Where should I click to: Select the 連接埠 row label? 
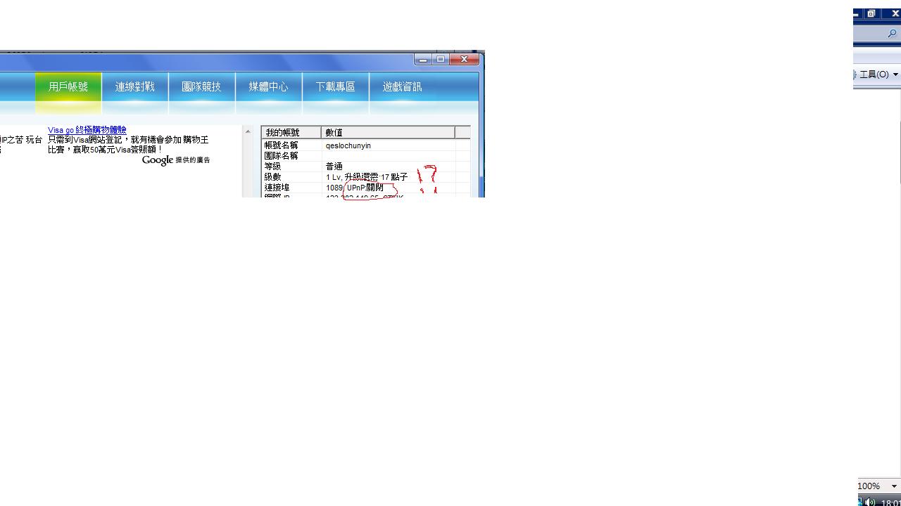coord(277,188)
